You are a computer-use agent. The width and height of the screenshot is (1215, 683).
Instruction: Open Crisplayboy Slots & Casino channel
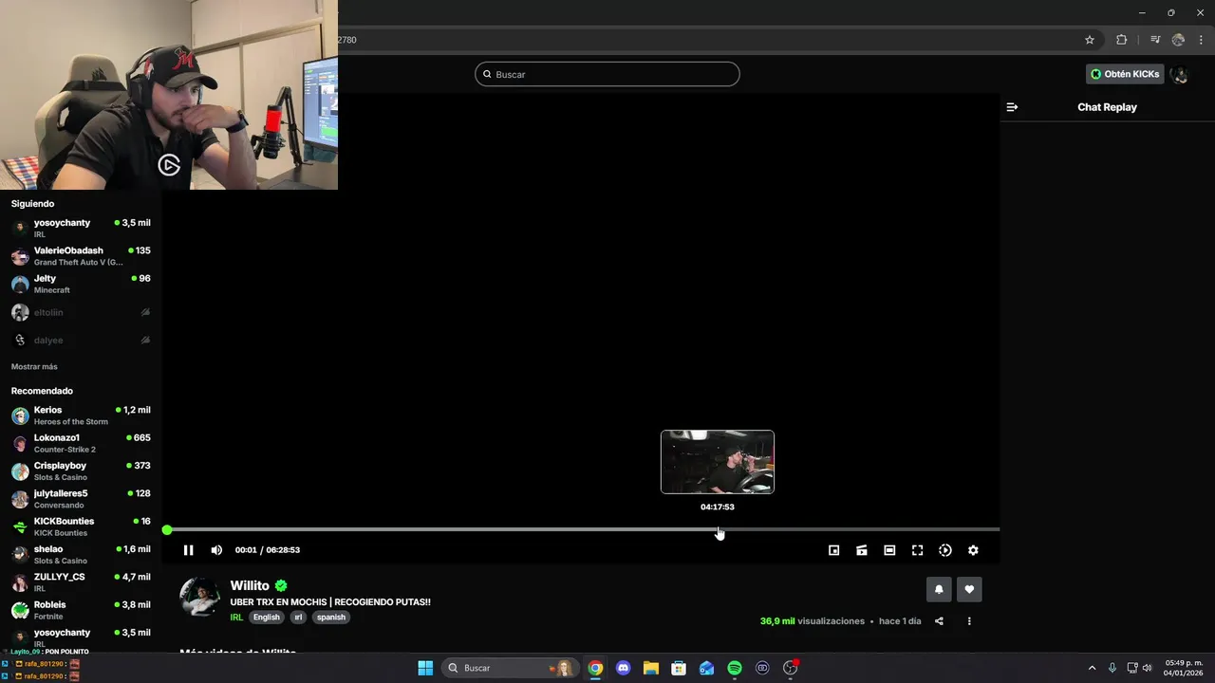(81, 471)
